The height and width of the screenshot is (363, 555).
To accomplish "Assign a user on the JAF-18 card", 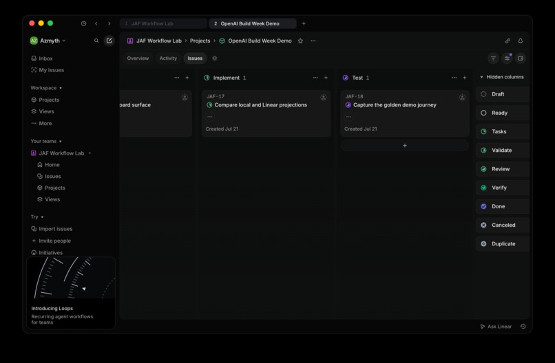I will [x=462, y=97].
